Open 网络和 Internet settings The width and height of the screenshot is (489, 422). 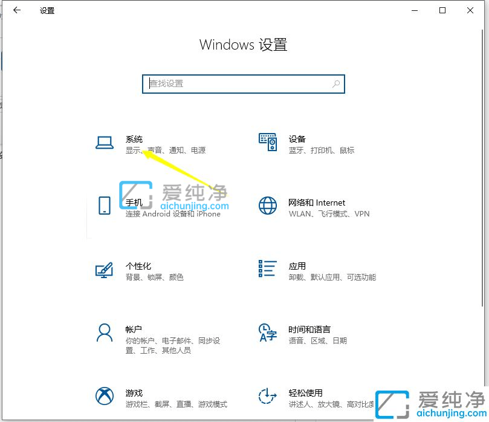click(x=317, y=203)
